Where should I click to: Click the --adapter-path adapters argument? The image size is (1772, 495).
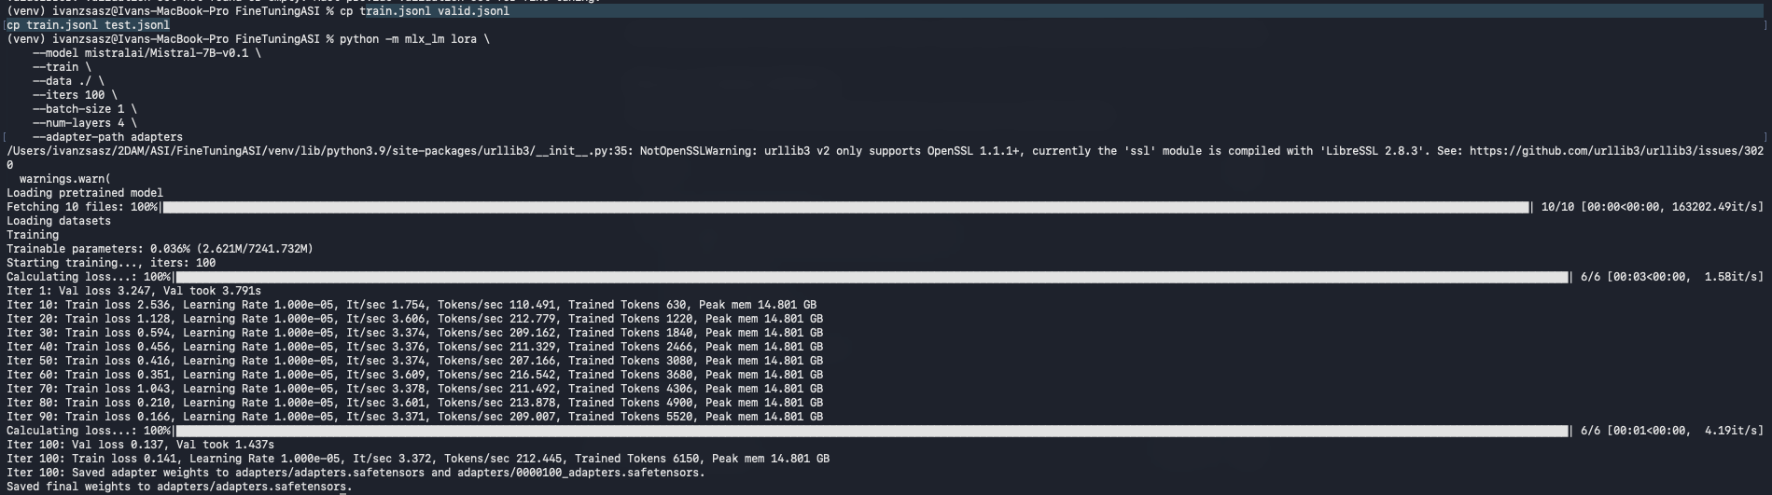107,137
